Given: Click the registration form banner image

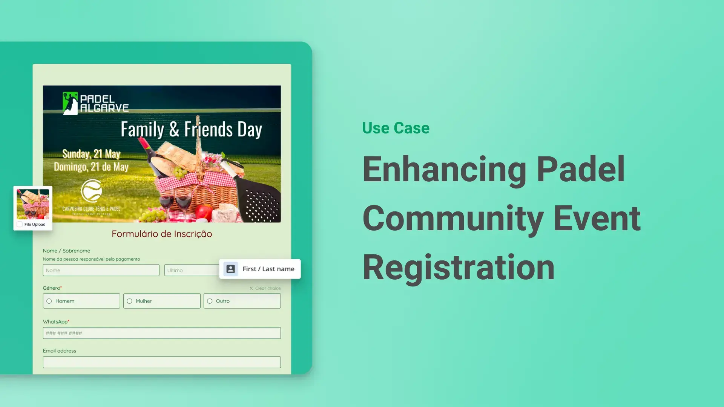Looking at the screenshot, I should (162, 153).
